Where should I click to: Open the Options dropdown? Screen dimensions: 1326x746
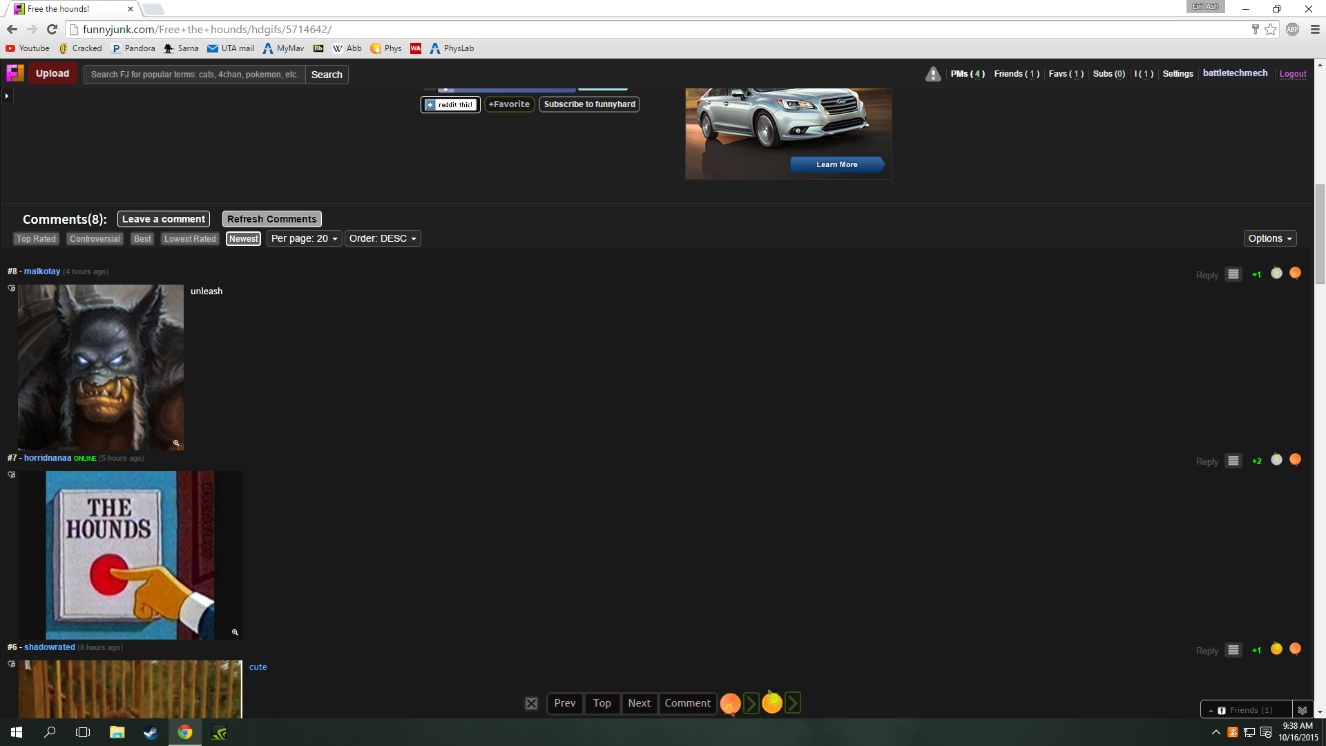pyautogui.click(x=1269, y=238)
